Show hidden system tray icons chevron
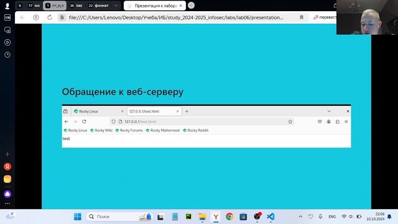 (300, 217)
